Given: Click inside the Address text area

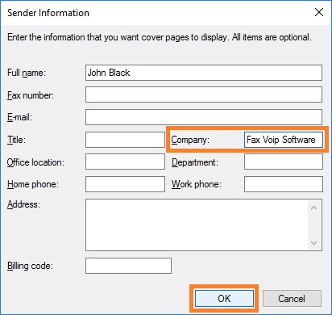Looking at the screenshot, I should [x=197, y=225].
